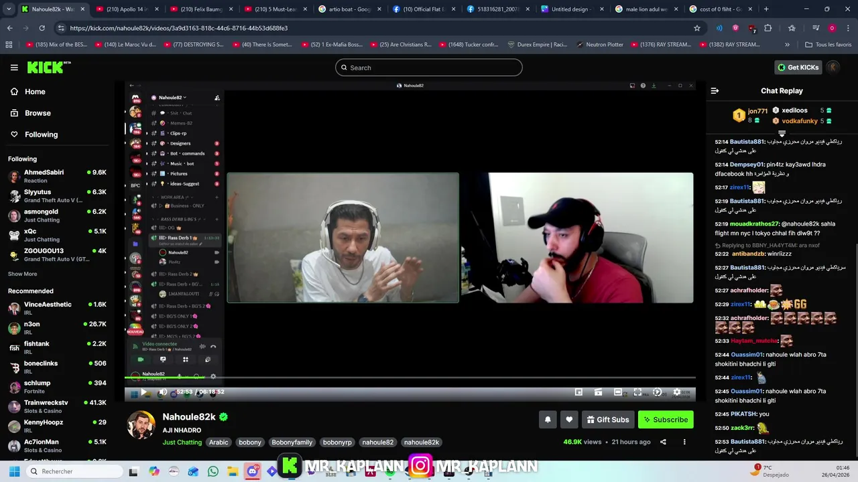This screenshot has height=482, width=858.
Task: Open Neutron Plotter bookmark
Action: pos(599,45)
